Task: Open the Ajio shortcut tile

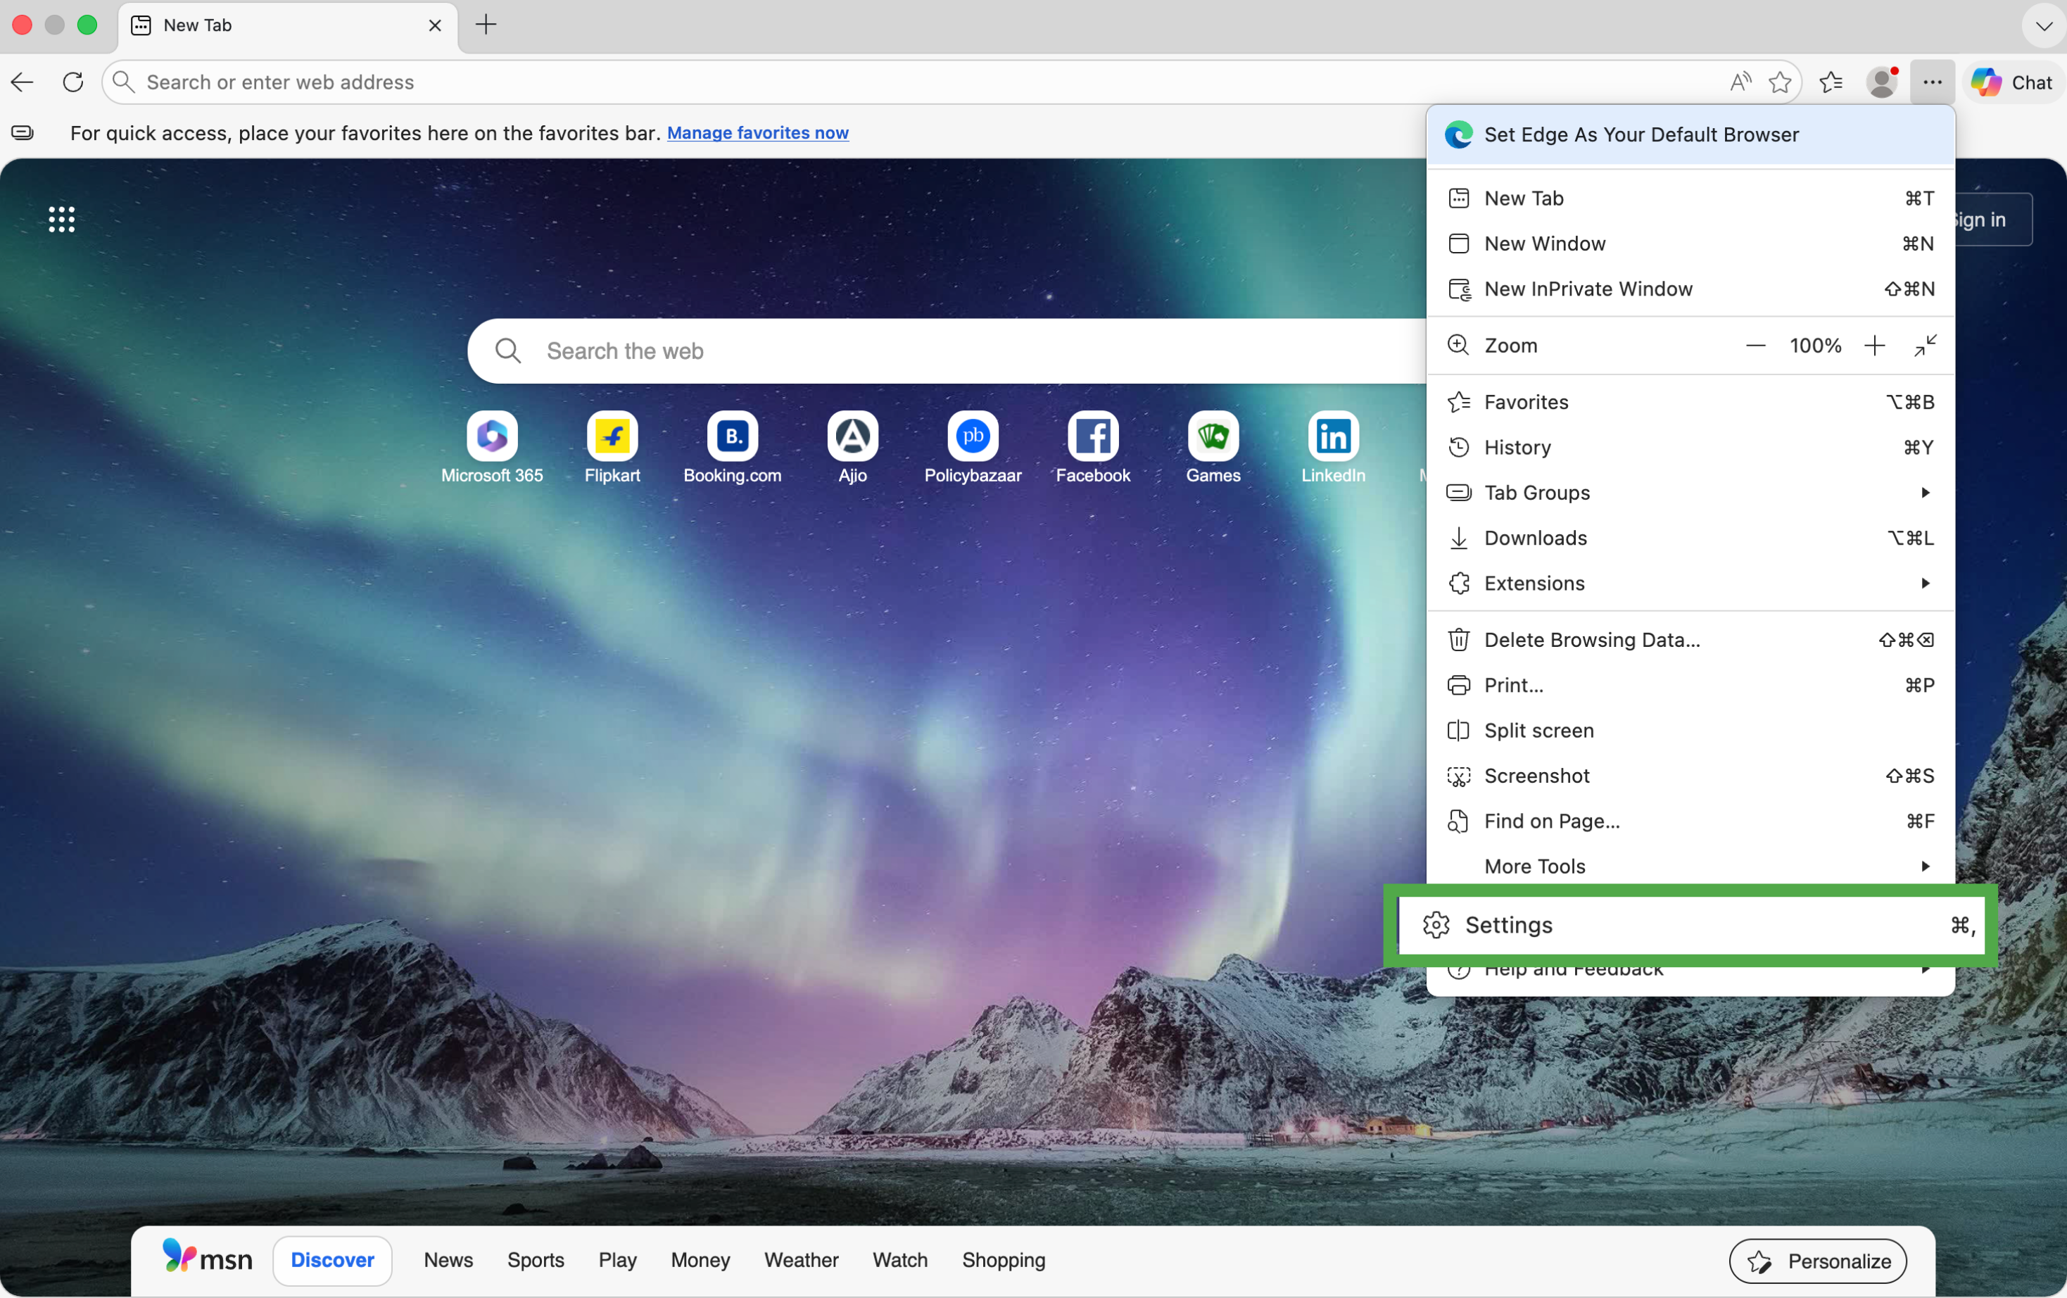Action: 852,448
